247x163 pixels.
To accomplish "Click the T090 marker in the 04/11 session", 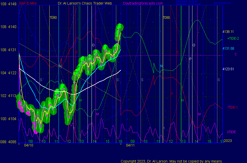I will 167,18.
